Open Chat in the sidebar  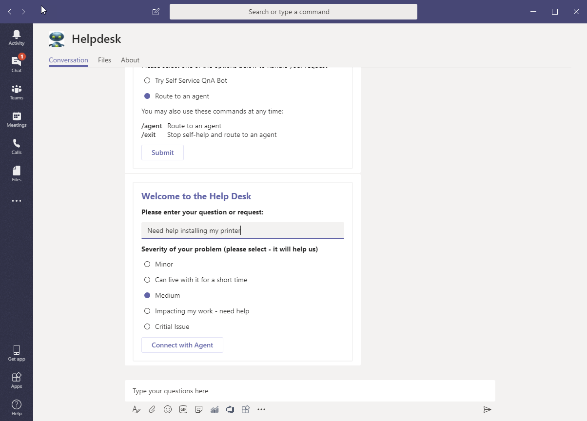[x=17, y=64]
